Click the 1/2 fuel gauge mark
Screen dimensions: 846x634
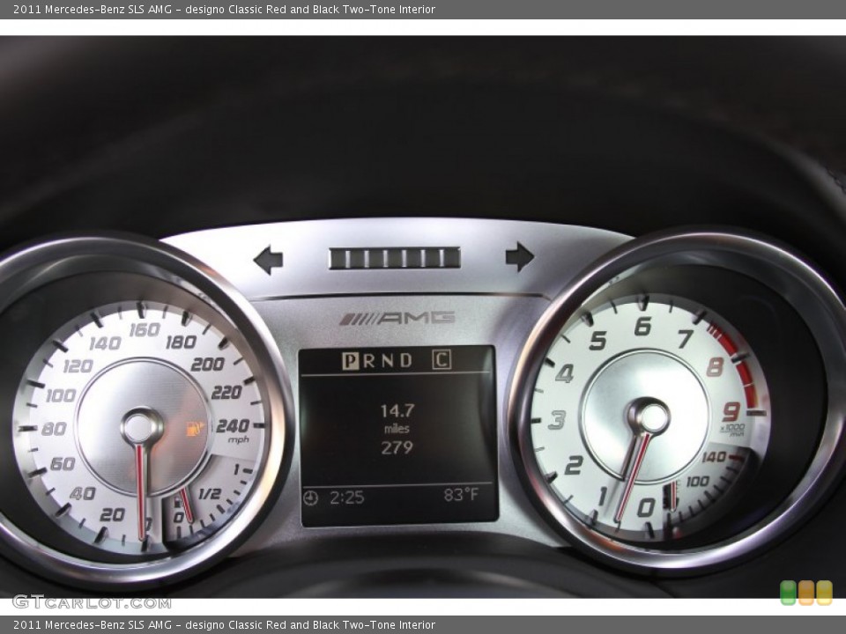point(210,493)
